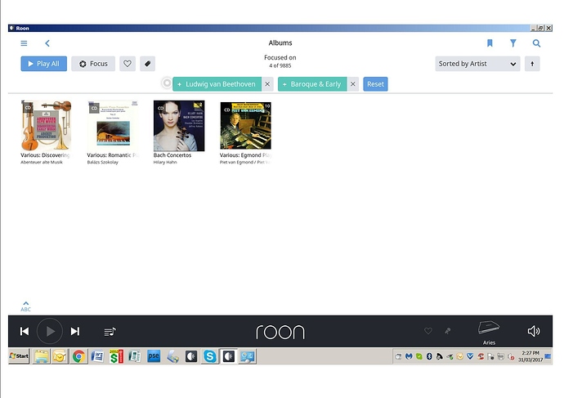564x398 pixels.
Task: Click Abenteuer alte Musik artist text
Action: (x=42, y=163)
